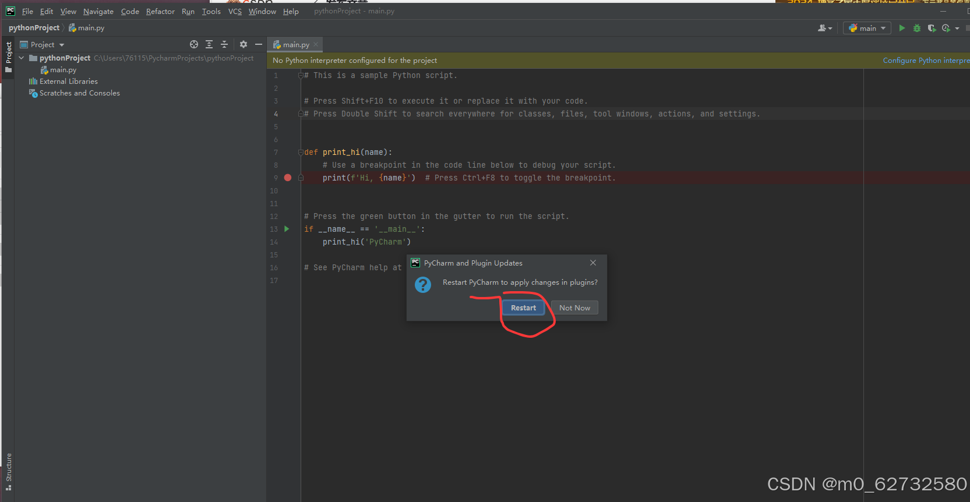Viewport: 970px width, 502px height.
Task: Open the VCS menu
Action: pos(235,11)
